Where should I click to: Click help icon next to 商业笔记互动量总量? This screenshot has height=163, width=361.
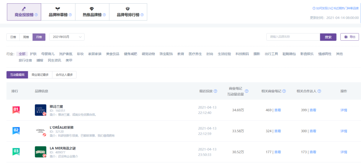pos(247,91)
